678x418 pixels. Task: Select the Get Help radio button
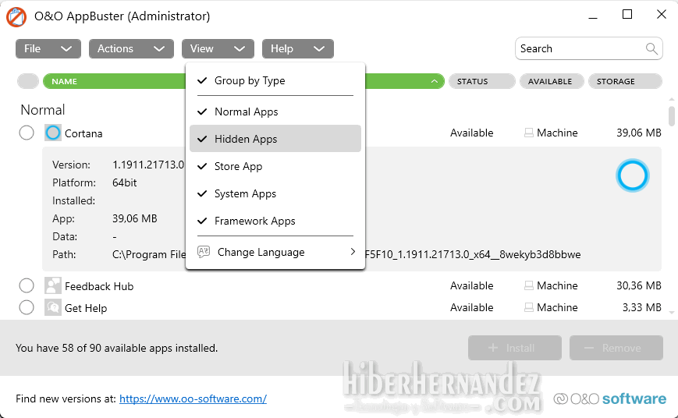click(x=27, y=307)
